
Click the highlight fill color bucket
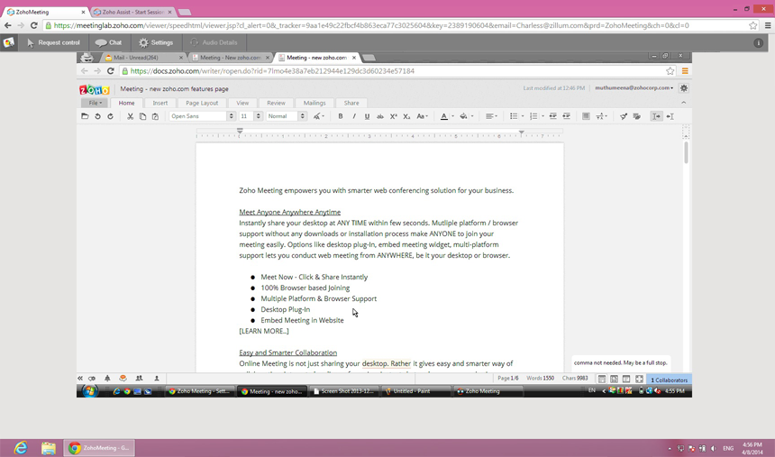point(463,116)
